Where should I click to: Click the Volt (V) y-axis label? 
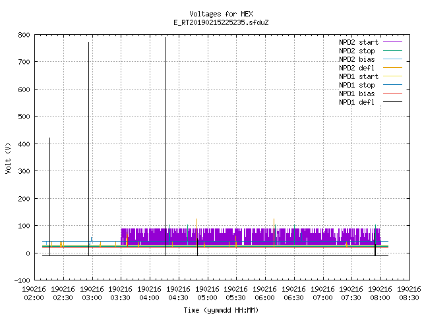(x=8, y=158)
